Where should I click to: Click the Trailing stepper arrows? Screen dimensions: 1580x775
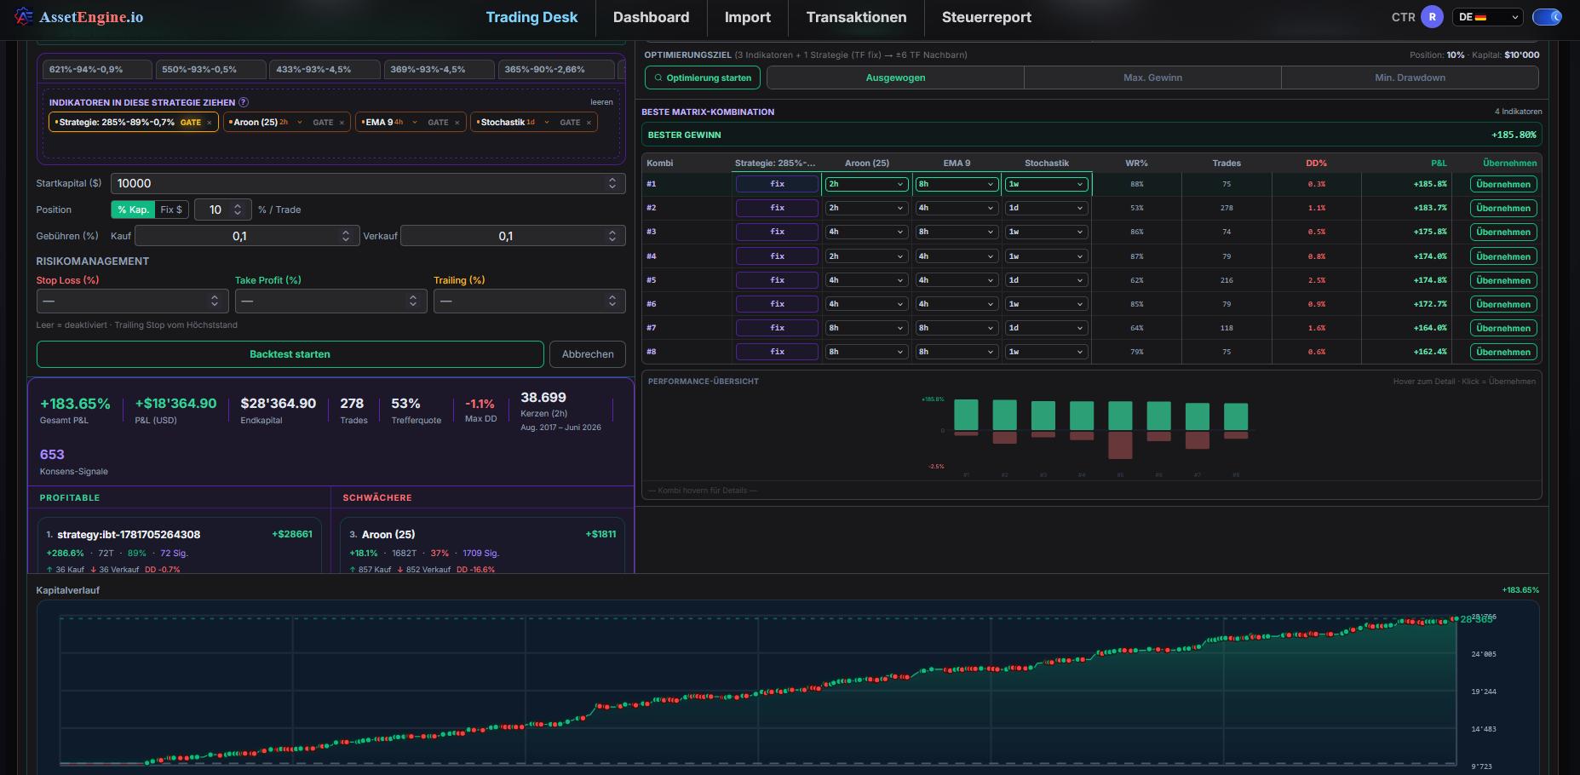click(612, 301)
